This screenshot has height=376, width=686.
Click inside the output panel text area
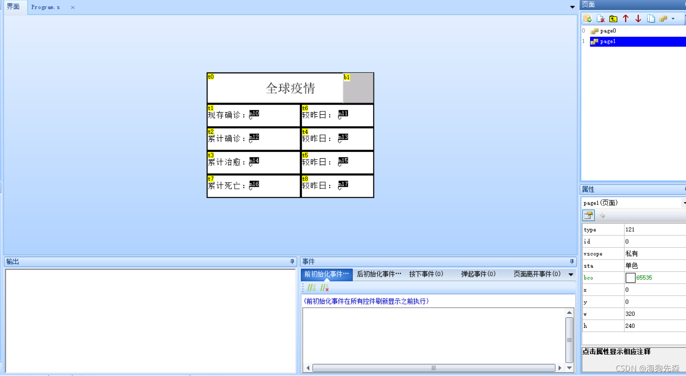coord(150,321)
